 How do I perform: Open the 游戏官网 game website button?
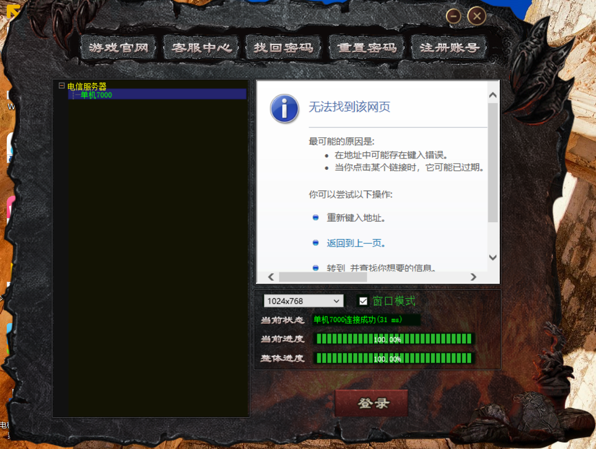pyautogui.click(x=119, y=48)
